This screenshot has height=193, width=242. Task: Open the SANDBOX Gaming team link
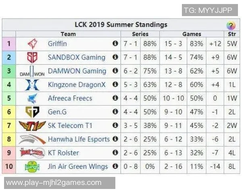[x=76, y=57]
